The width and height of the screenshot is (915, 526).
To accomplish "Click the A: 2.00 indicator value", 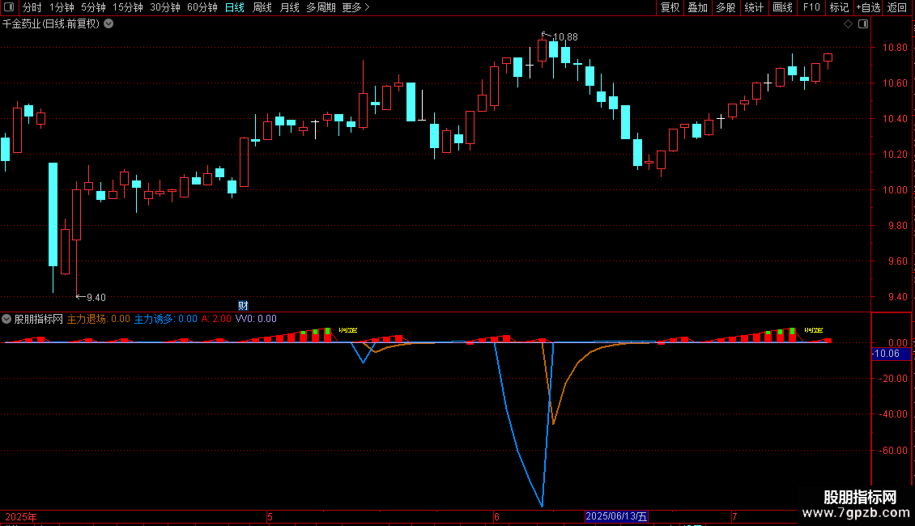I will 216,319.
